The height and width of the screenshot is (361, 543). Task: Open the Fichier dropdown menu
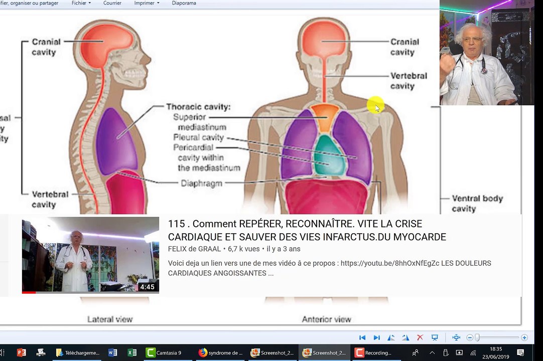[81, 3]
